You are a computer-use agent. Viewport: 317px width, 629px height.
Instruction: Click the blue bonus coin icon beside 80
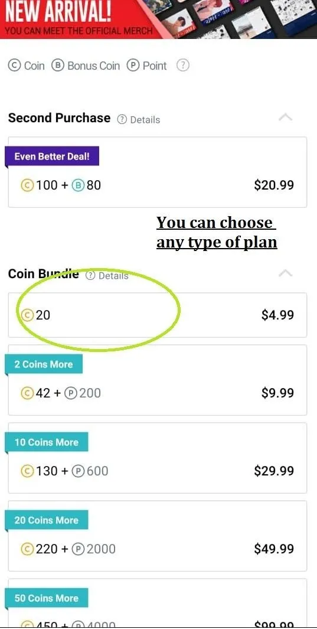point(78,185)
